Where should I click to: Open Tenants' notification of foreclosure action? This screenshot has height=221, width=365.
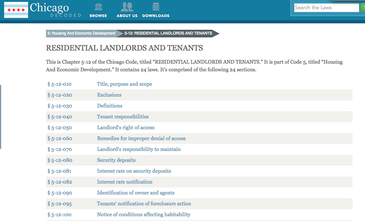coord(144,204)
